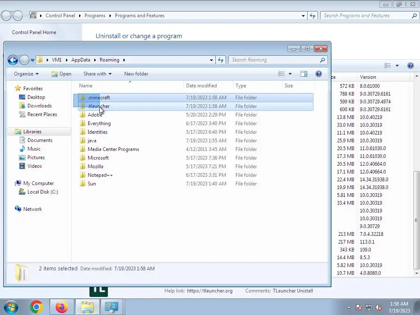This screenshot has width=420, height=315.
Task: Expand Programs and Features address history dropdown
Action: tap(303, 16)
